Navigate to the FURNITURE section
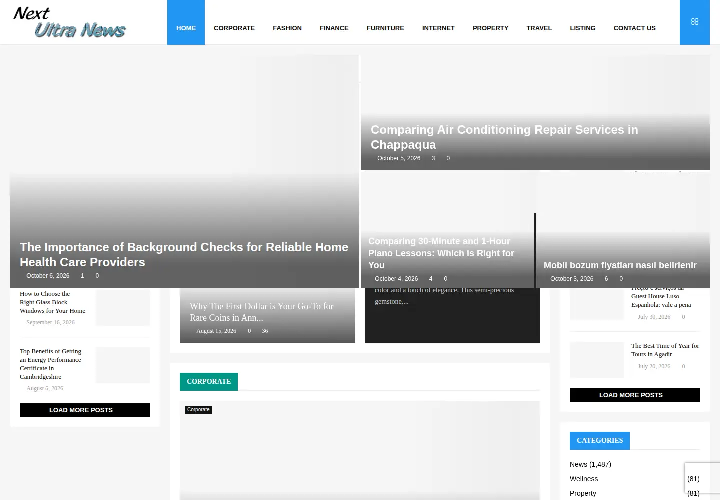Image resolution: width=720 pixels, height=500 pixels. [x=385, y=28]
